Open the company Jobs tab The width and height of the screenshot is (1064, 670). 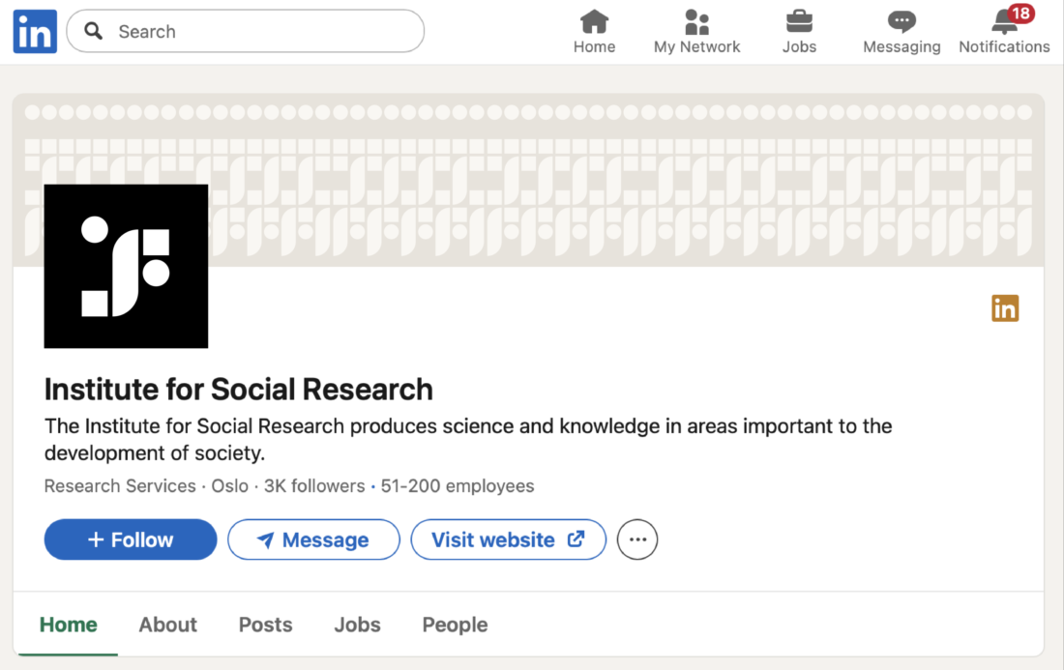point(357,625)
